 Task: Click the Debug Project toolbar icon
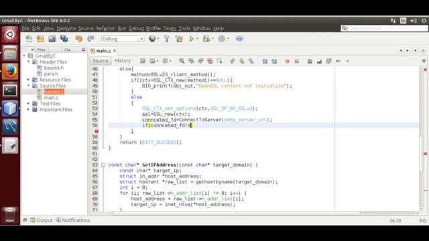pos(206,39)
